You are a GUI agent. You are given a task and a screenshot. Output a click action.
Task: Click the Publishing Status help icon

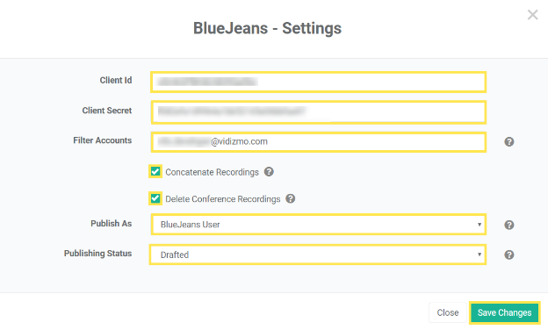click(508, 255)
